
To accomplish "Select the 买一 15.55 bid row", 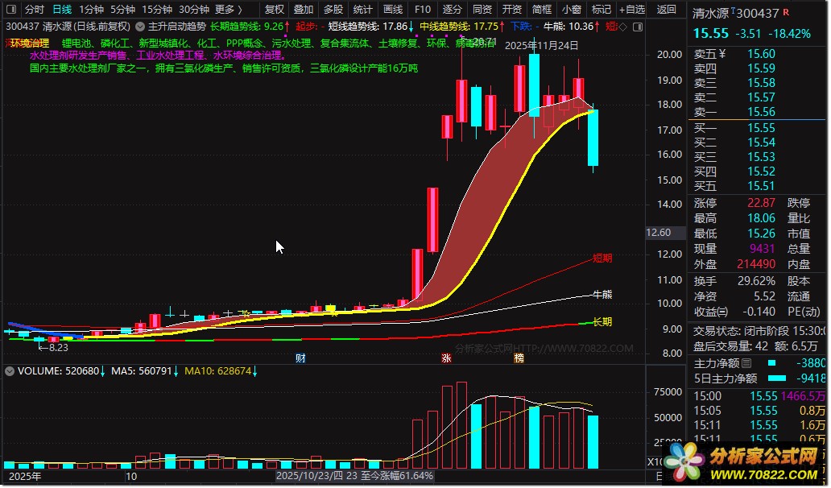I will point(758,128).
